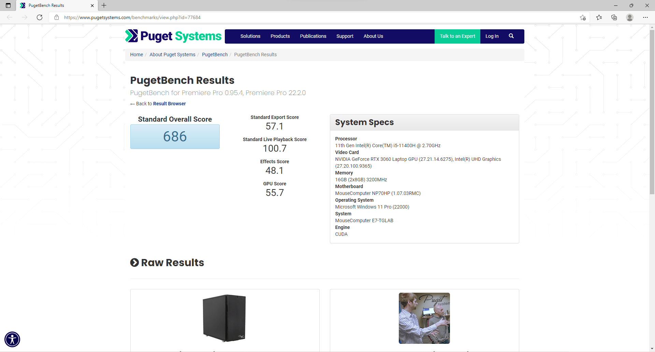Open the Favorites list icon

click(x=599, y=17)
